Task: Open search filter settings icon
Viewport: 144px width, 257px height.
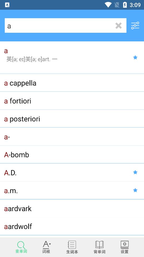Action: tap(135, 26)
